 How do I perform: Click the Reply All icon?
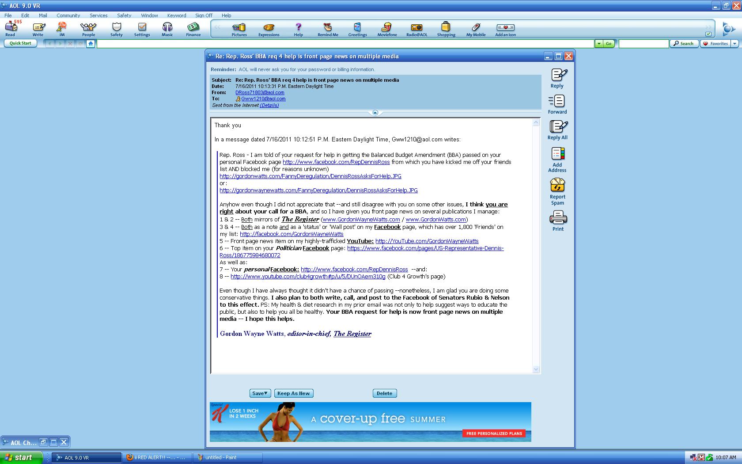557,130
